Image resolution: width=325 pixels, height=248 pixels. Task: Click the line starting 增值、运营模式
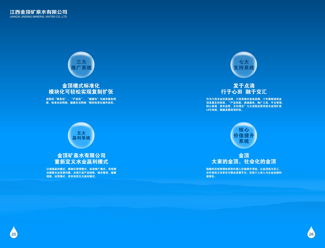71,176
